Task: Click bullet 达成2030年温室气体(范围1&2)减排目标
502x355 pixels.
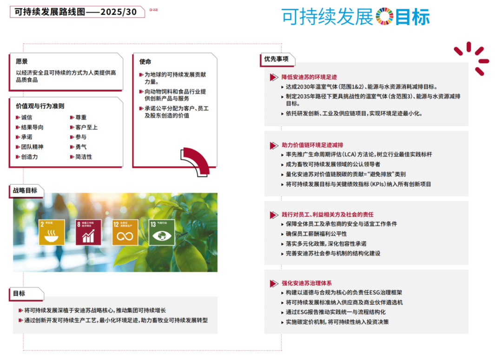Action: (362, 87)
